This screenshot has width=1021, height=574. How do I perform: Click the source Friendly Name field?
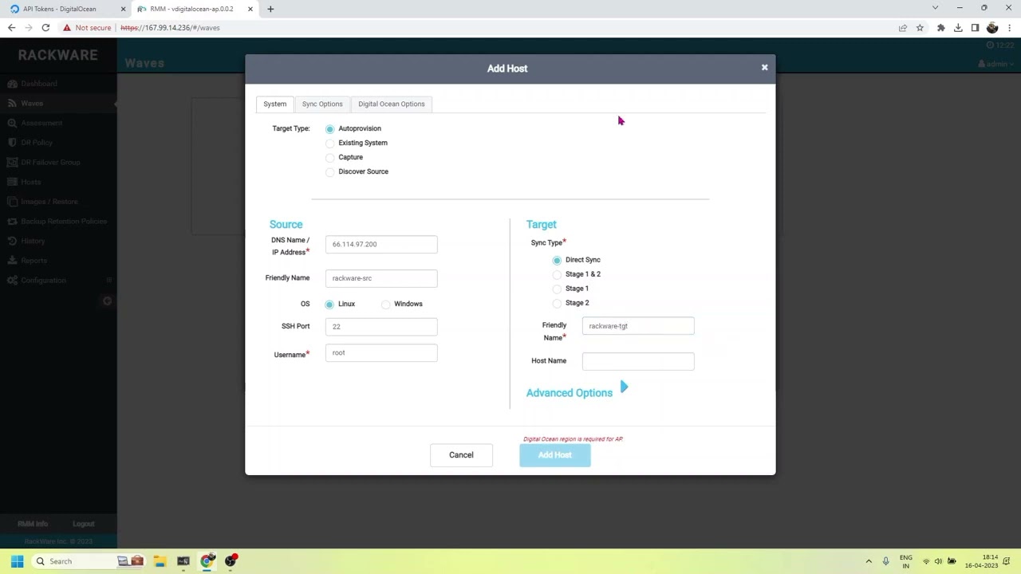[x=381, y=278]
